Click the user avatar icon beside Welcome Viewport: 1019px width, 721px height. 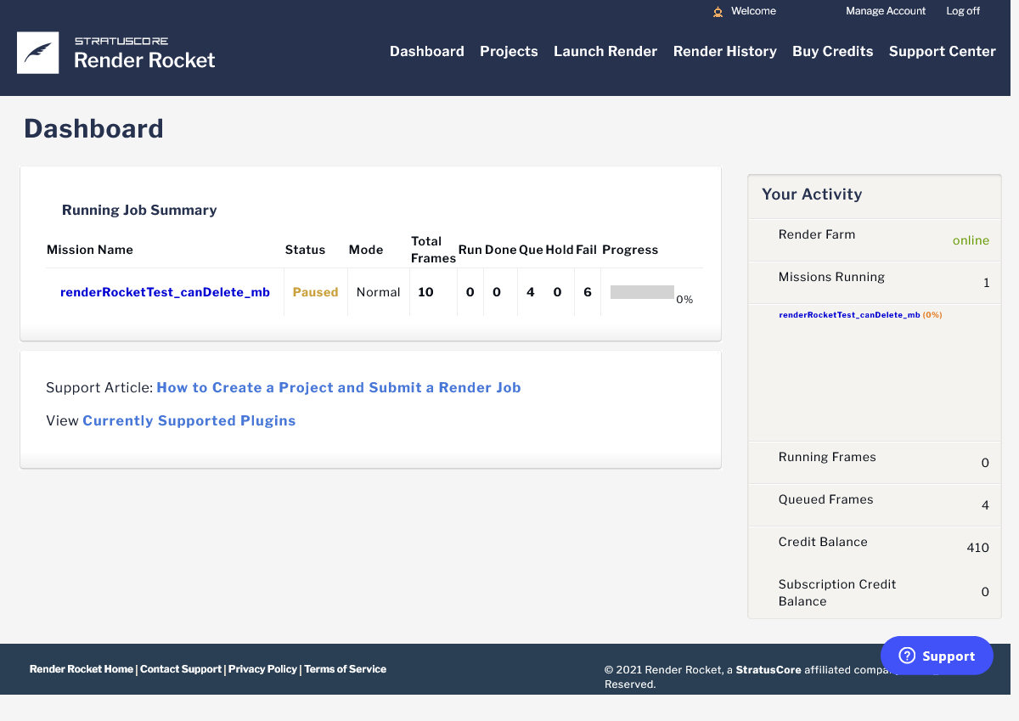pyautogui.click(x=718, y=12)
